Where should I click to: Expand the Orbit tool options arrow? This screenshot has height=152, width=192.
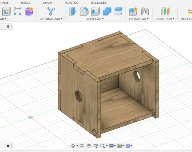point(77,146)
